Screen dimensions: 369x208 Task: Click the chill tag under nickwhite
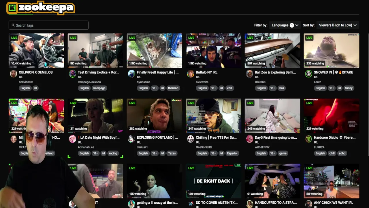[230, 88]
